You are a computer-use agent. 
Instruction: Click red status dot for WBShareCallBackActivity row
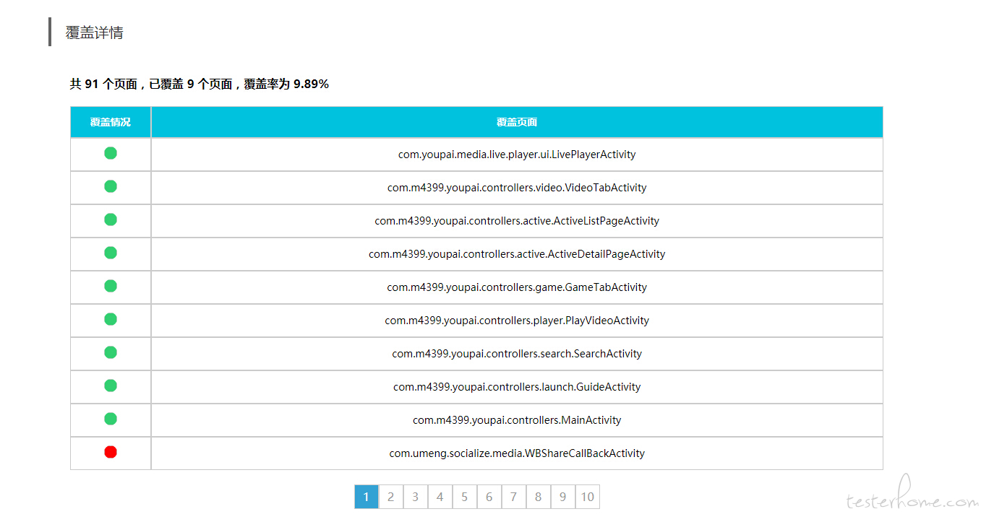[x=111, y=452]
